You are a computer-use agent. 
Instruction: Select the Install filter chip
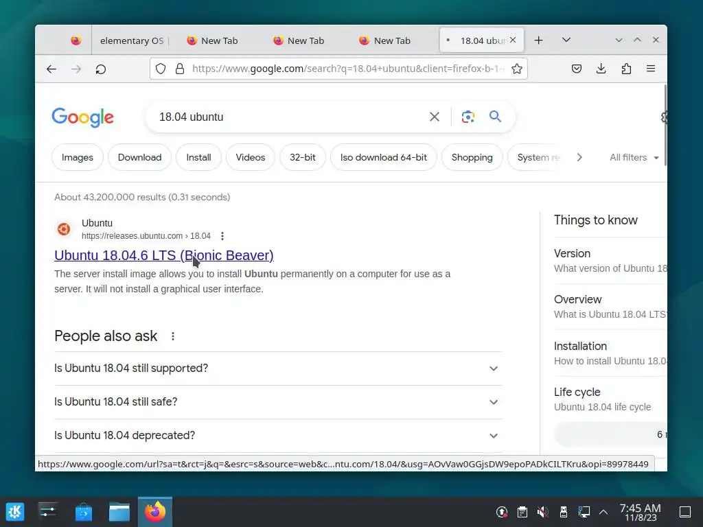pyautogui.click(x=198, y=157)
